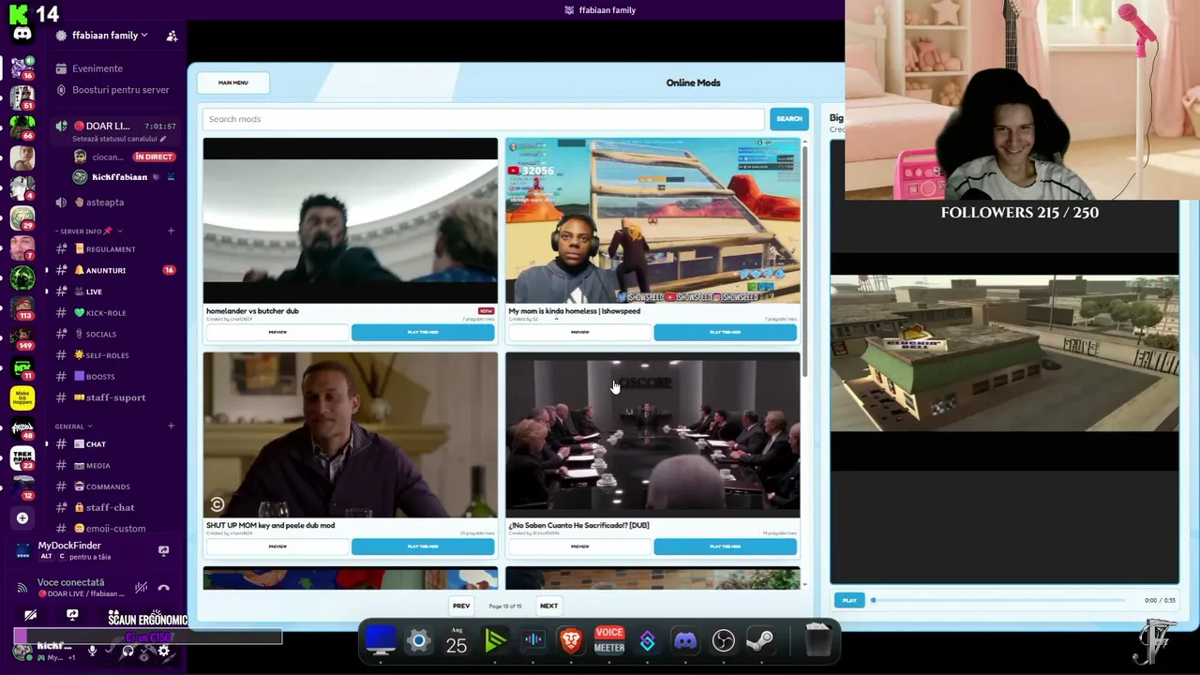Add channel to SERVER INFO category

(x=171, y=231)
